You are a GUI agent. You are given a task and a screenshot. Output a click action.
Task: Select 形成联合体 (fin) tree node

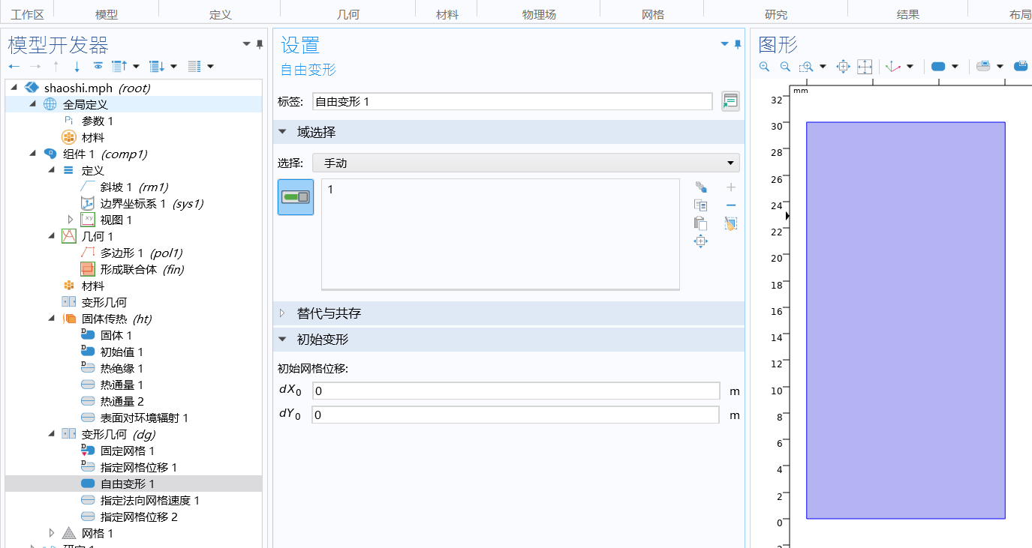[x=142, y=269]
